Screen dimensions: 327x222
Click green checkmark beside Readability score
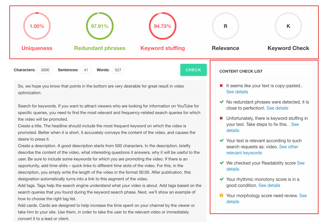point(221,163)
